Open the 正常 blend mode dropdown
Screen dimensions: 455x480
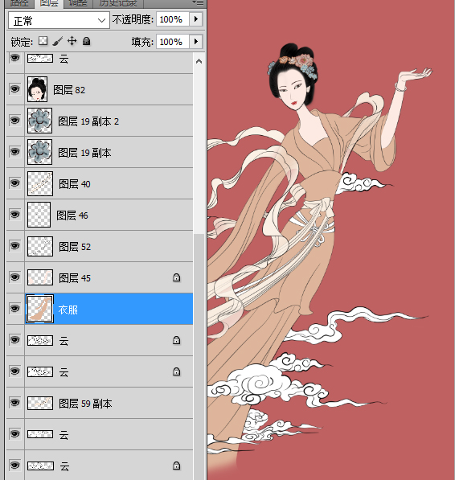pyautogui.click(x=59, y=20)
